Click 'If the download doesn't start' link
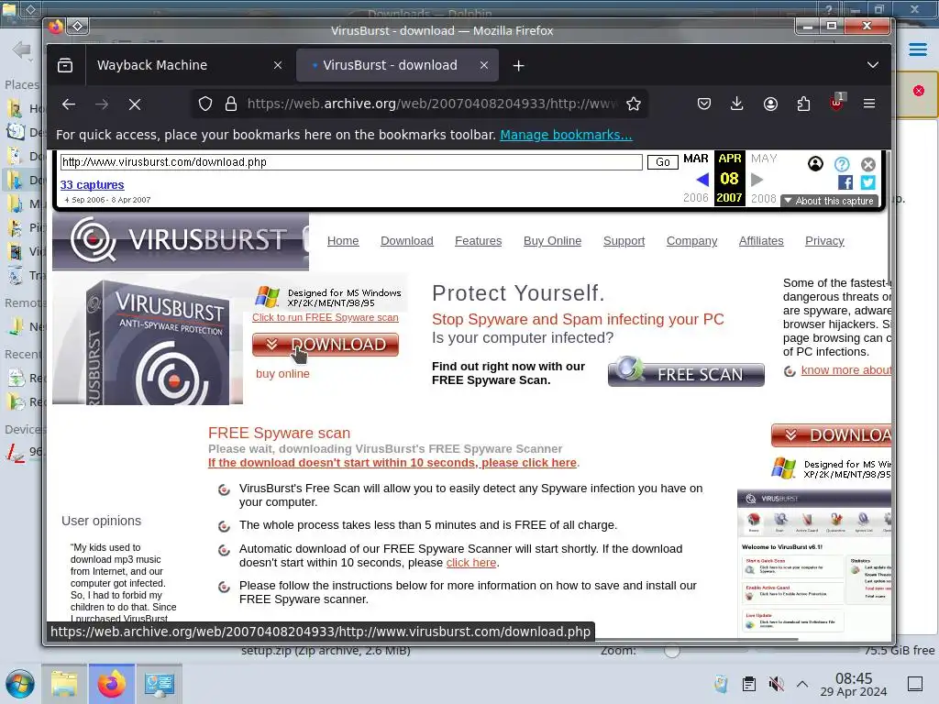The image size is (939, 704). [392, 463]
